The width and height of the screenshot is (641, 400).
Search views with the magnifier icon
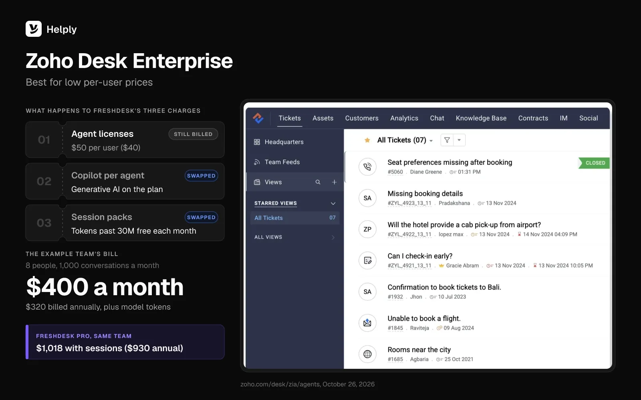(318, 182)
